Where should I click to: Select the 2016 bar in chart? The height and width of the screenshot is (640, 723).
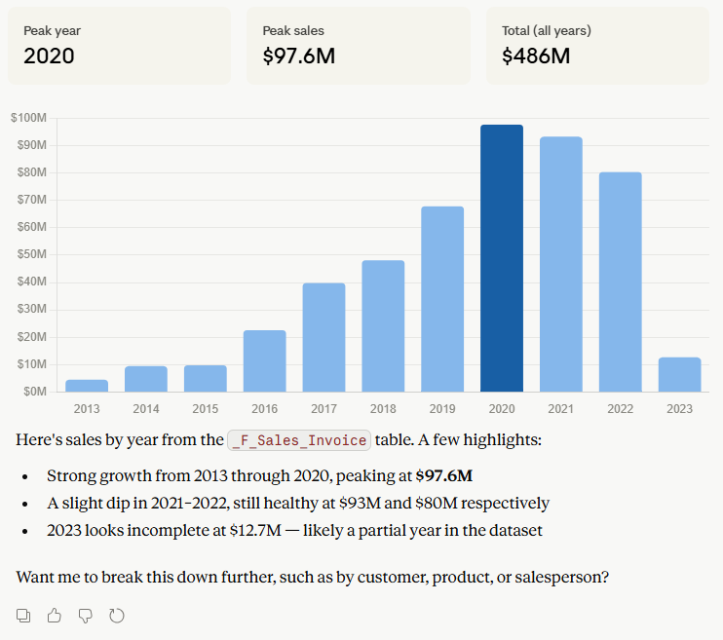click(265, 361)
